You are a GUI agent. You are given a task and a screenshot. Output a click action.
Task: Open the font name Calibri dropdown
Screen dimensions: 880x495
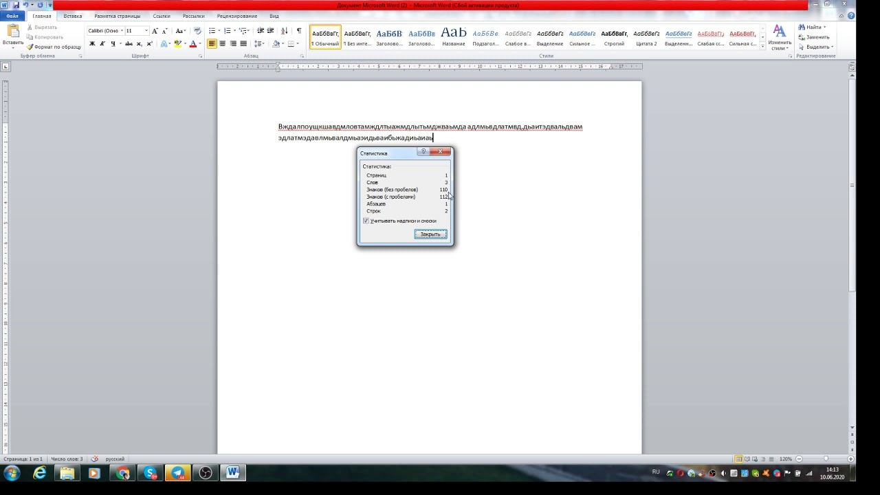click(x=122, y=31)
